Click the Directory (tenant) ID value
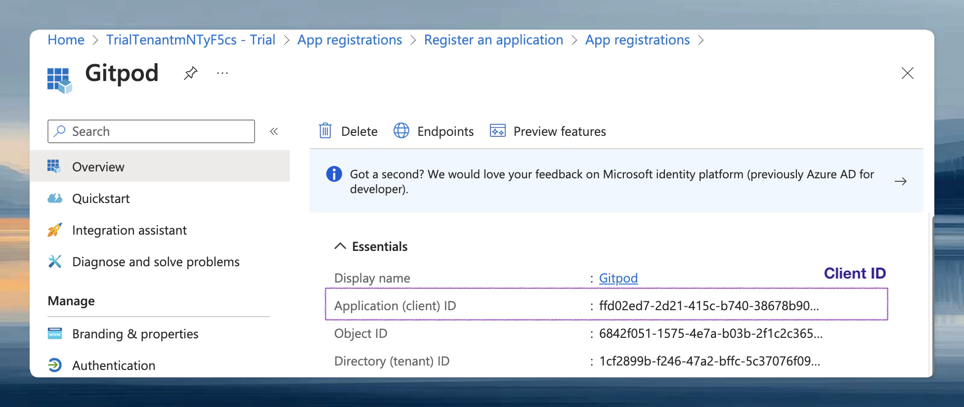964x407 pixels. (x=709, y=361)
